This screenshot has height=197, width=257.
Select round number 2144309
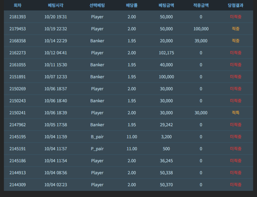click(x=18, y=185)
